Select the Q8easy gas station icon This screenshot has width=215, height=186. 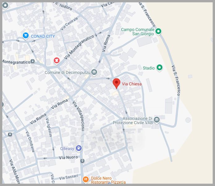coord(79,148)
